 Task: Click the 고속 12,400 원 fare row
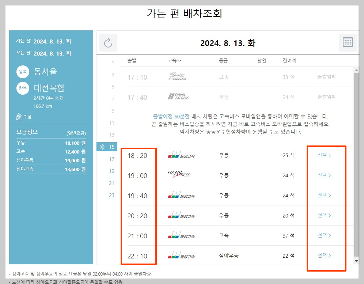(51, 152)
